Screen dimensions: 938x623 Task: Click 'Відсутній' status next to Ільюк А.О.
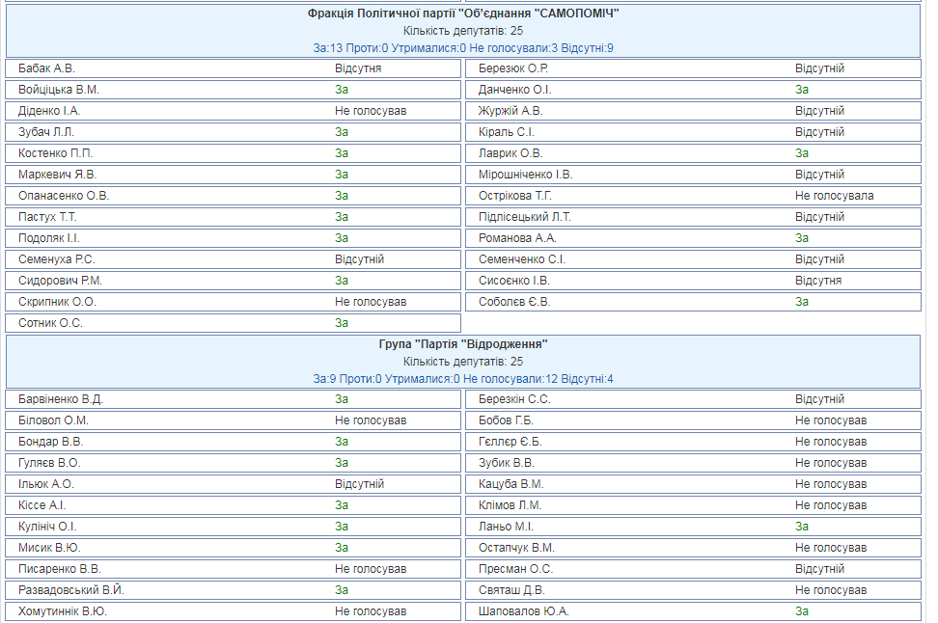pos(359,484)
